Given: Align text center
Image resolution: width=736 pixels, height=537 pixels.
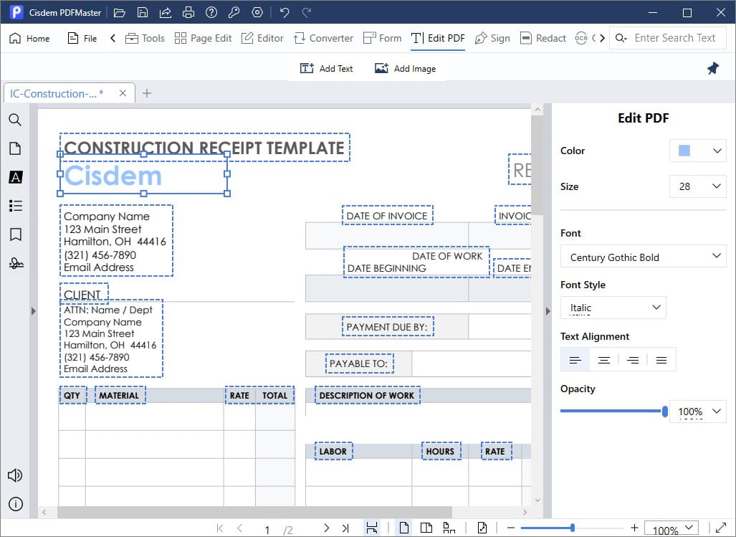Looking at the screenshot, I should 604,360.
